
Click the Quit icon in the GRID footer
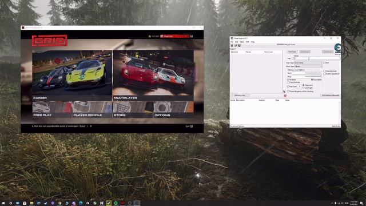click(x=192, y=126)
